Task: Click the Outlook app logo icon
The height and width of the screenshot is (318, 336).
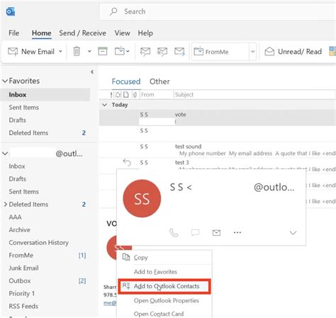Action: coord(11,11)
